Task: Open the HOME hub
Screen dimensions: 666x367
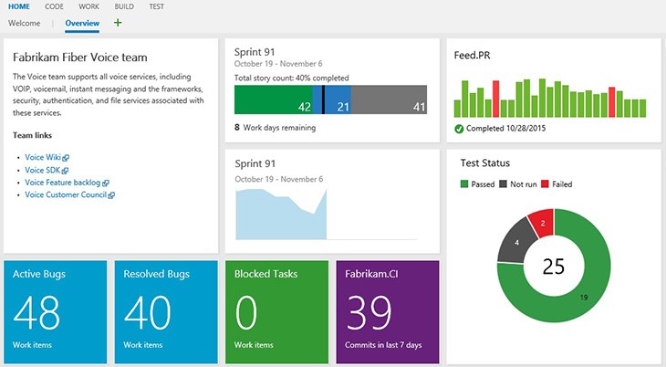Action: click(x=18, y=6)
